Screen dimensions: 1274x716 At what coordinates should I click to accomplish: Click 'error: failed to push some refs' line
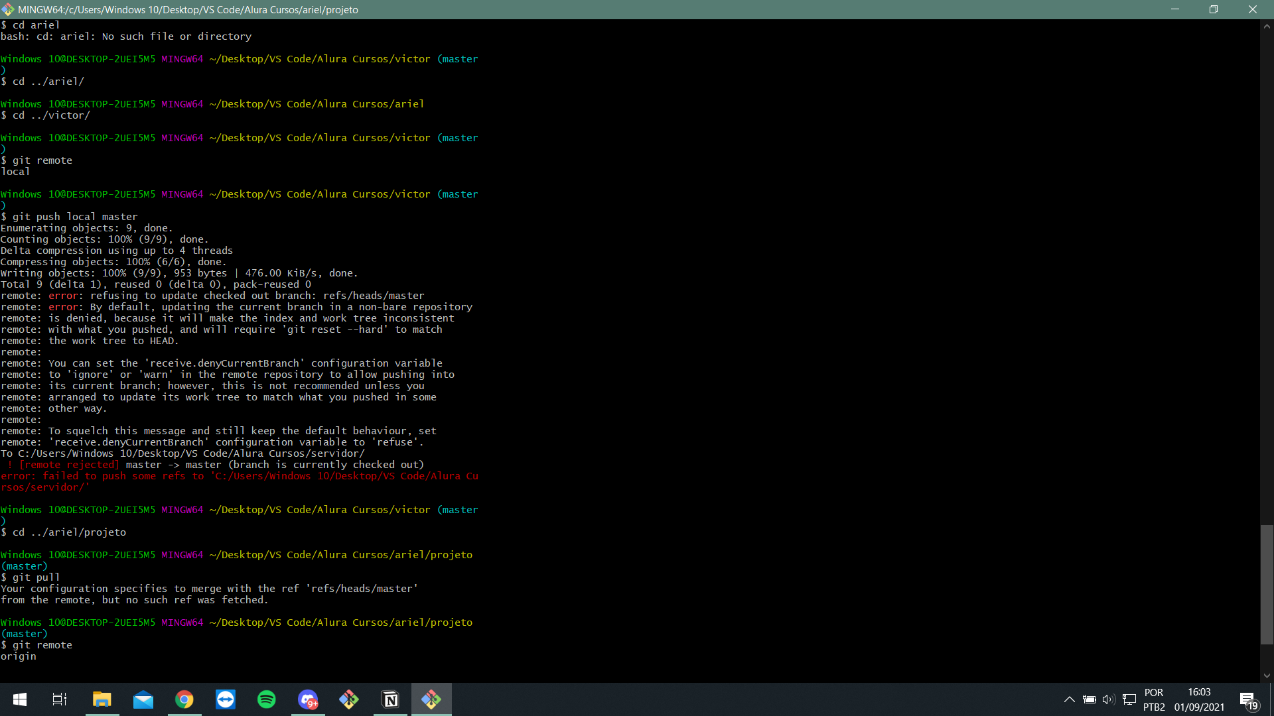(239, 481)
